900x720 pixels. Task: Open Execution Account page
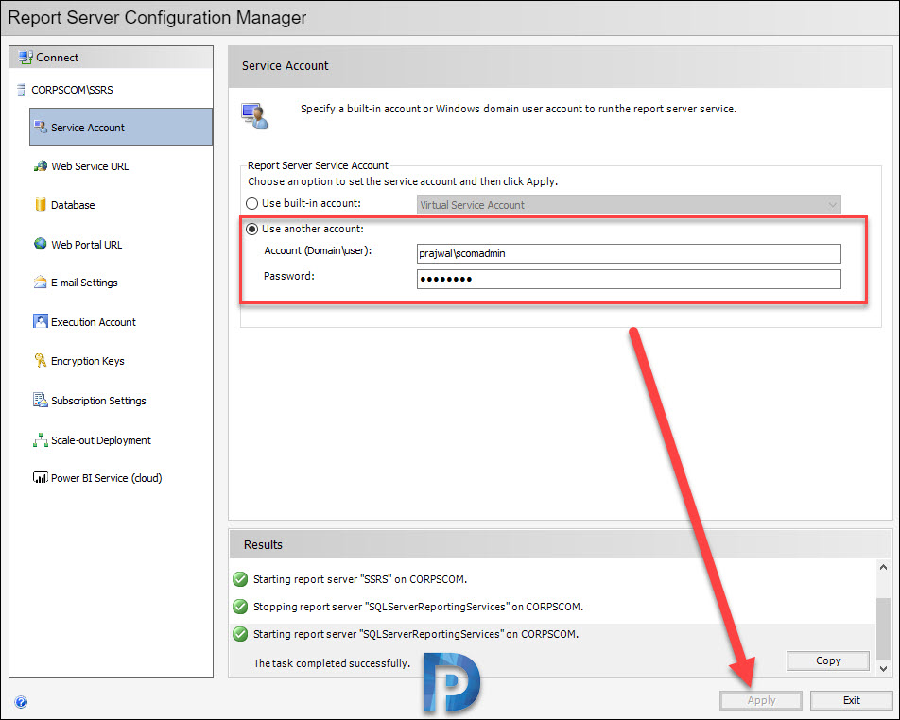94,322
